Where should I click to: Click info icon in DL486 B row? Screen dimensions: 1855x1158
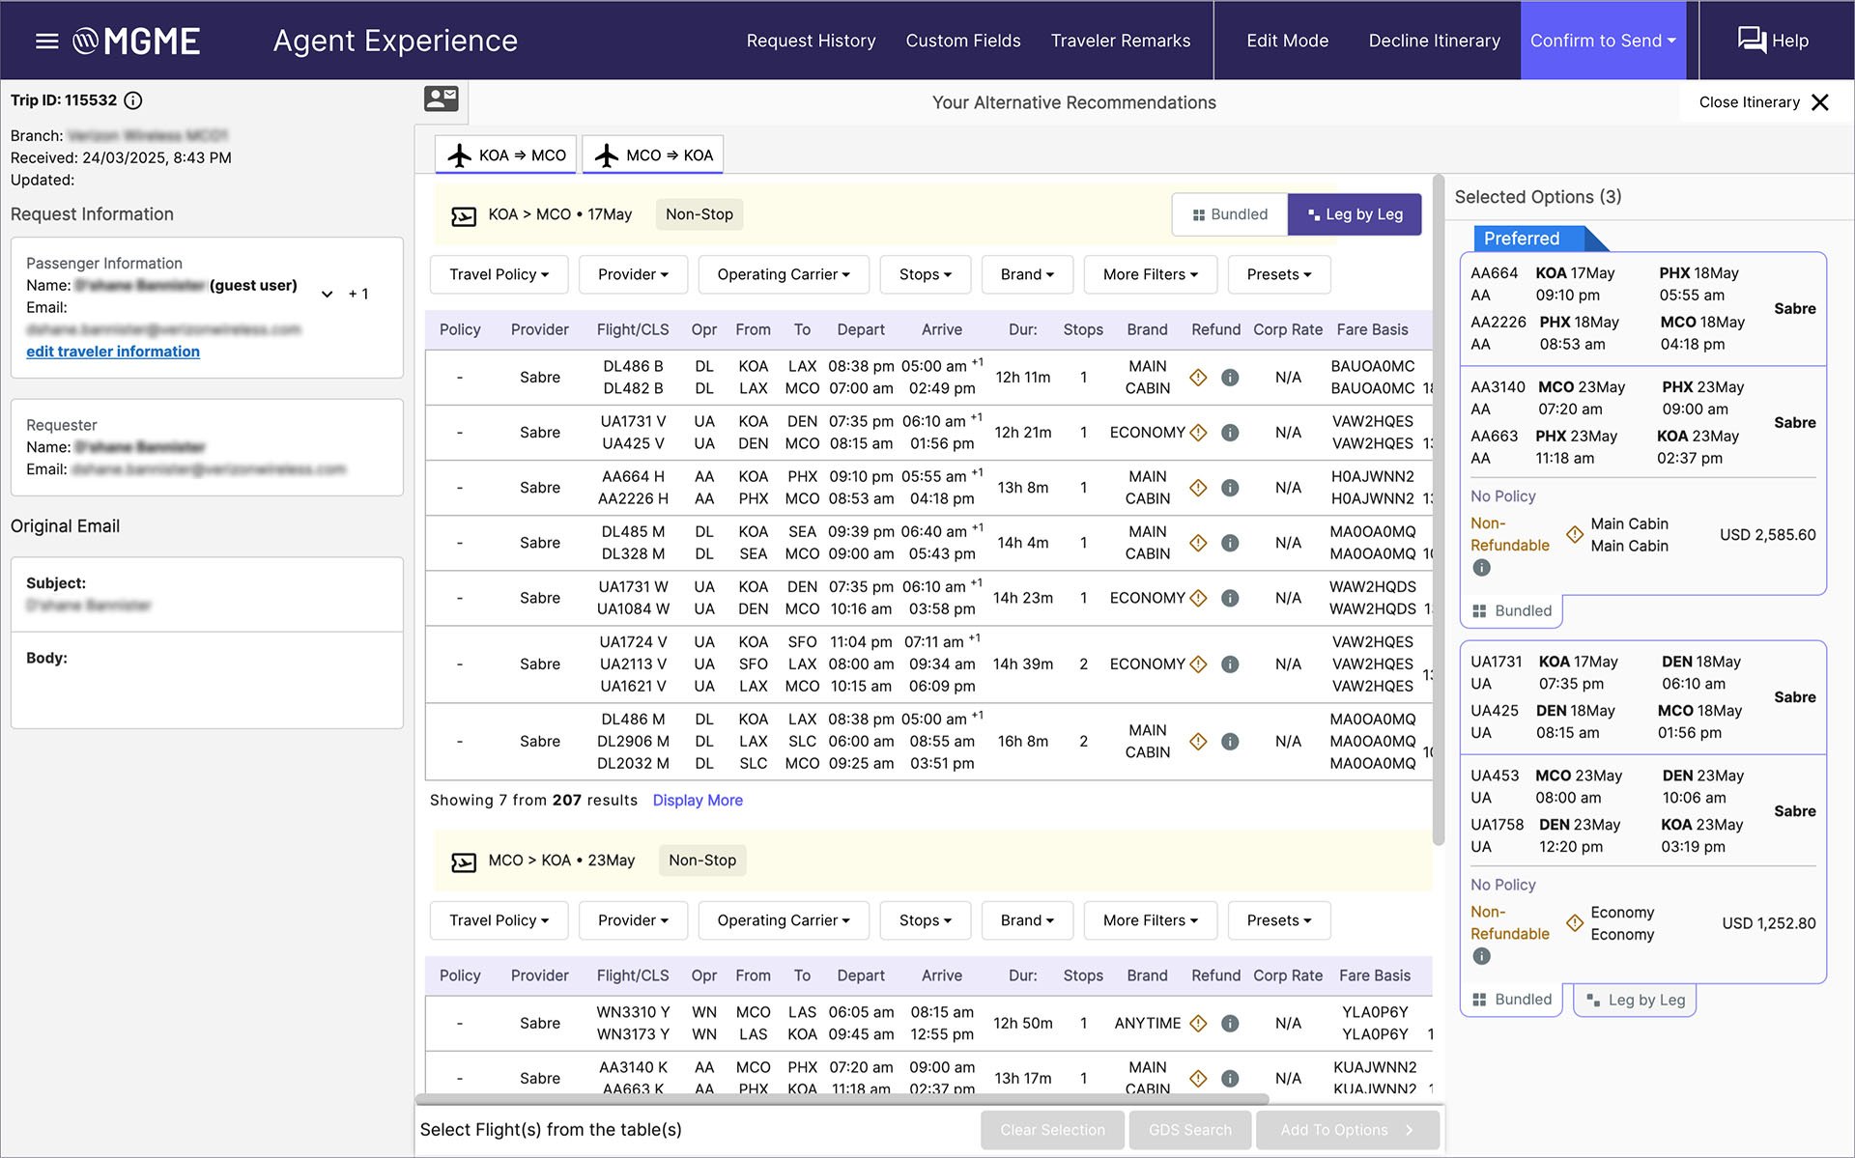coord(1230,378)
